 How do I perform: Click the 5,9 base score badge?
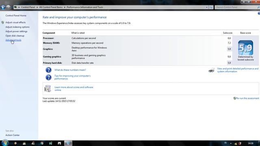[245, 48]
